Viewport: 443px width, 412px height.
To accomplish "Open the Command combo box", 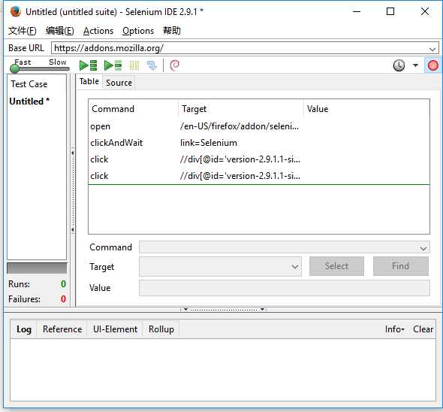I will pos(285,247).
